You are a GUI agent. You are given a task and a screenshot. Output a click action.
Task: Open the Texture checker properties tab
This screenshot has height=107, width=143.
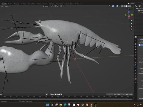tap(136, 82)
